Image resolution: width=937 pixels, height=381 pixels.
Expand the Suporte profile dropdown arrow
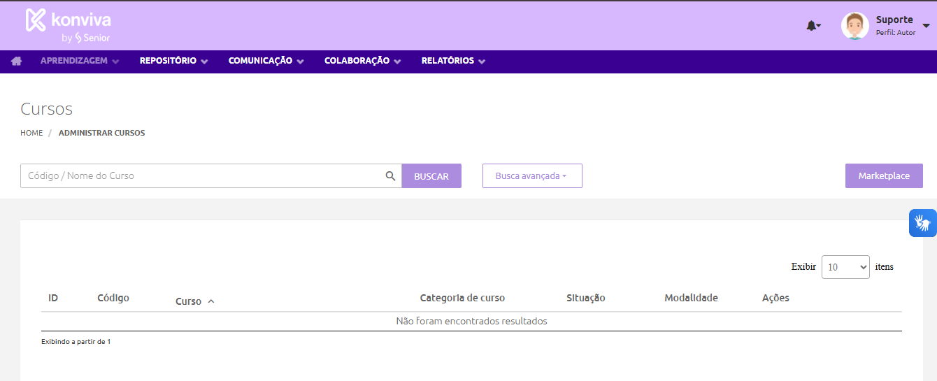(926, 26)
